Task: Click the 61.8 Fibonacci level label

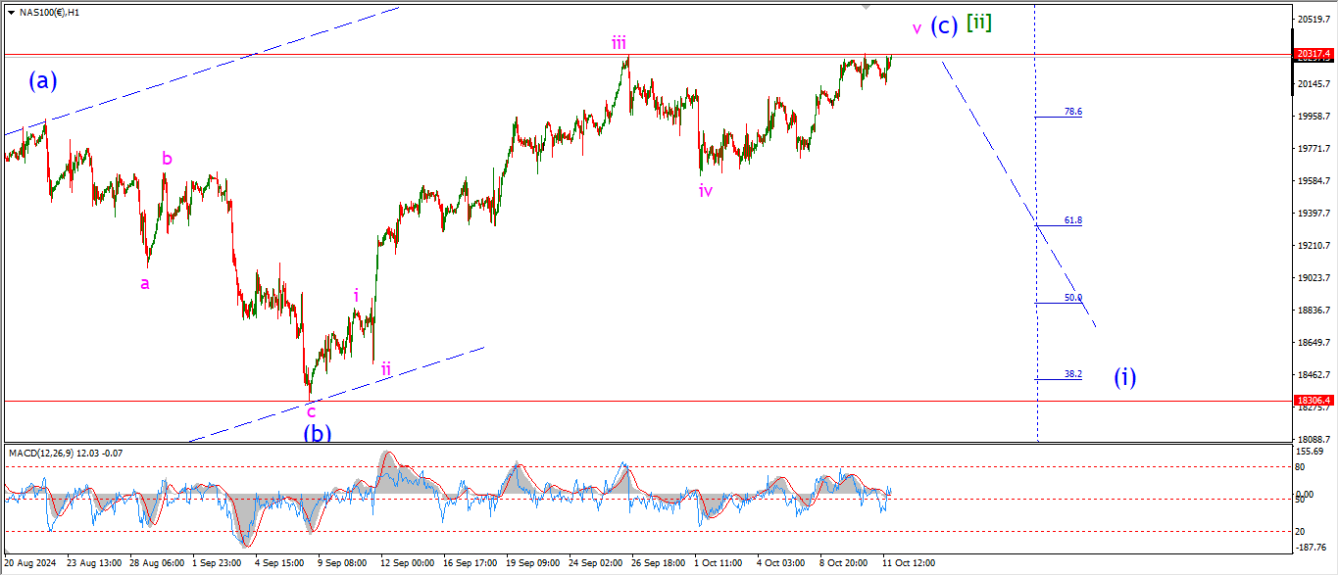Action: (1072, 220)
